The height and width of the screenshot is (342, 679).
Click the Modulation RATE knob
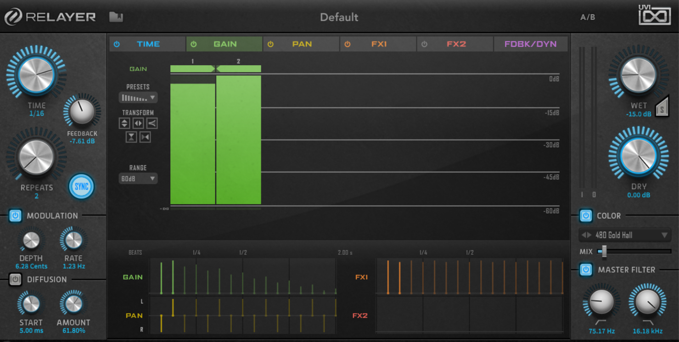pyautogui.click(x=73, y=240)
